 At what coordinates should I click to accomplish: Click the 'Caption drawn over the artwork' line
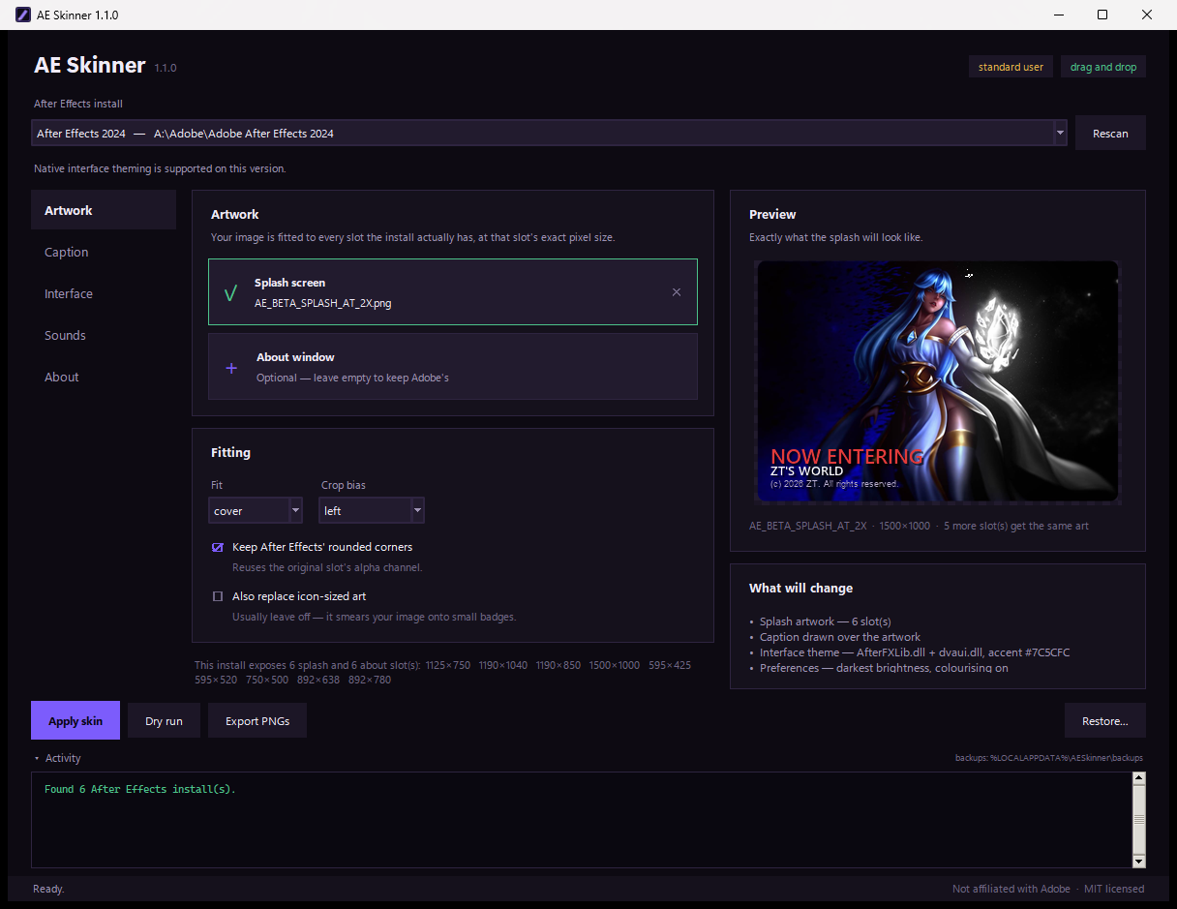[840, 637]
